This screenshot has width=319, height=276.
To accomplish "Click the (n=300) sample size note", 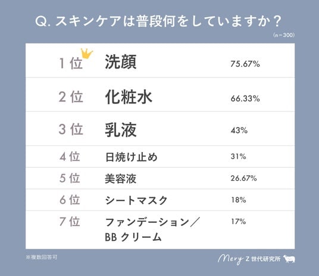I will (x=284, y=35).
